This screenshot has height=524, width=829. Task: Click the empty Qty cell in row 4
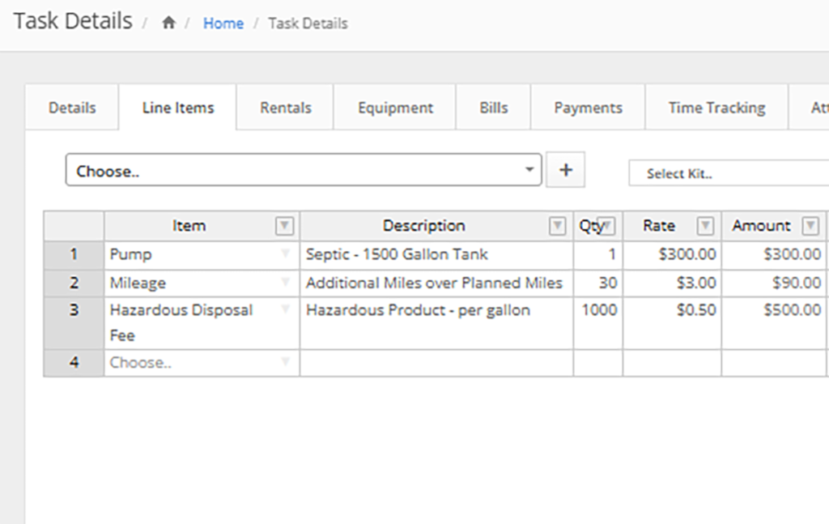[598, 363]
